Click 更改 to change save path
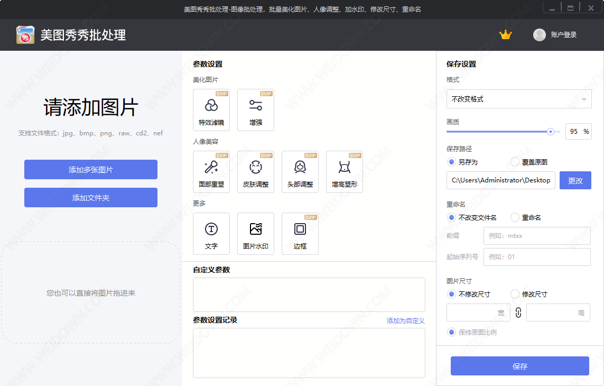The image size is (604, 386). [575, 180]
